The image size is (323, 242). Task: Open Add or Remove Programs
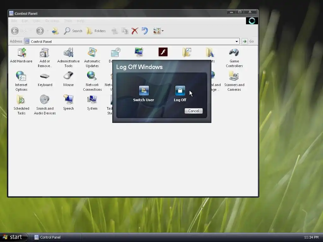[x=45, y=58]
